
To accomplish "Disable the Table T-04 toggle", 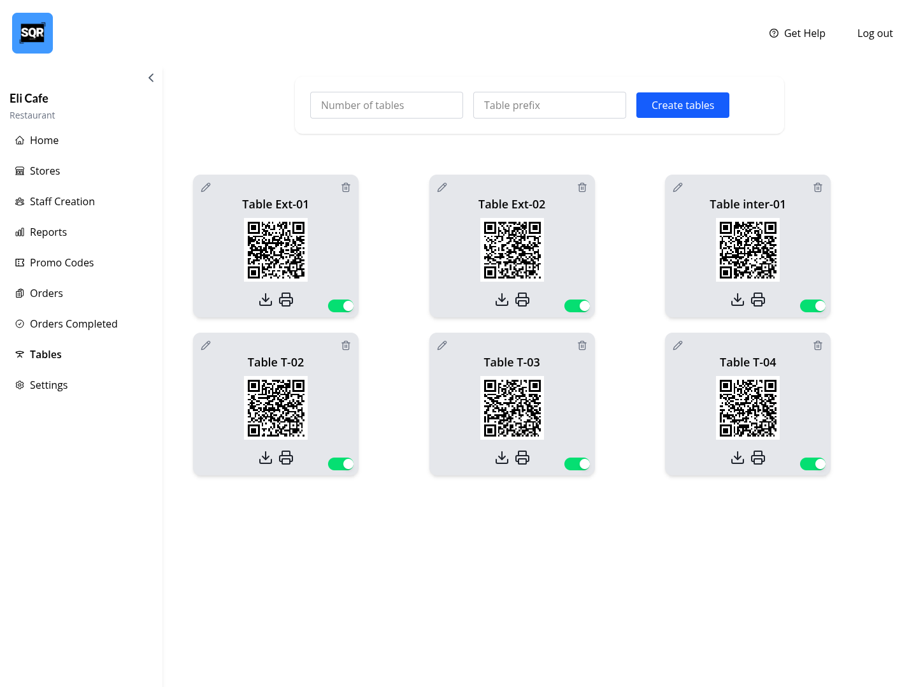I will (813, 464).
